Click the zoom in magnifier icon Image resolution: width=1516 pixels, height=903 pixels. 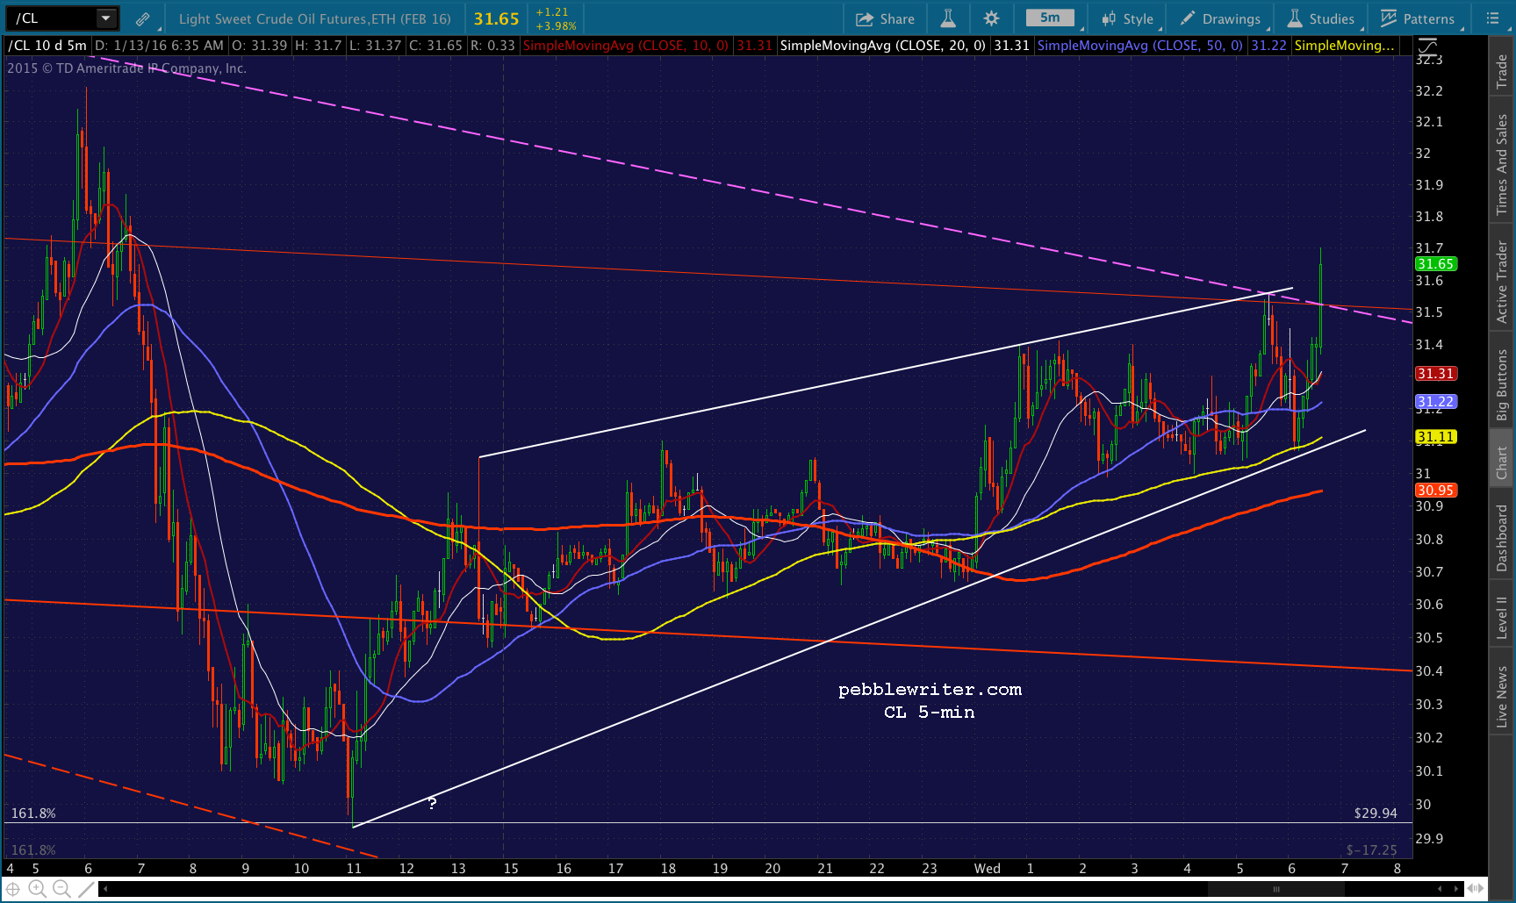37,889
